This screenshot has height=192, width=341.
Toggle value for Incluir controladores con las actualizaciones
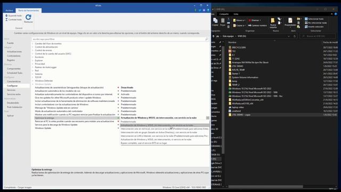[x=128, y=105]
